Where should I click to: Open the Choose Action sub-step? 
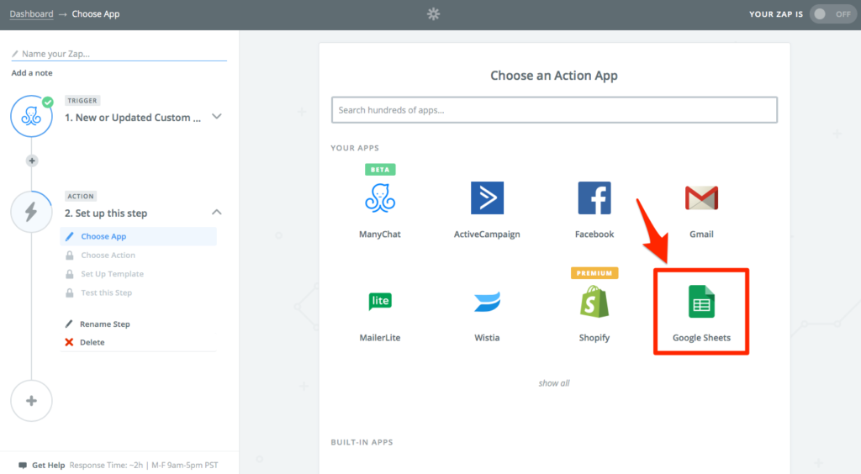pyautogui.click(x=108, y=255)
